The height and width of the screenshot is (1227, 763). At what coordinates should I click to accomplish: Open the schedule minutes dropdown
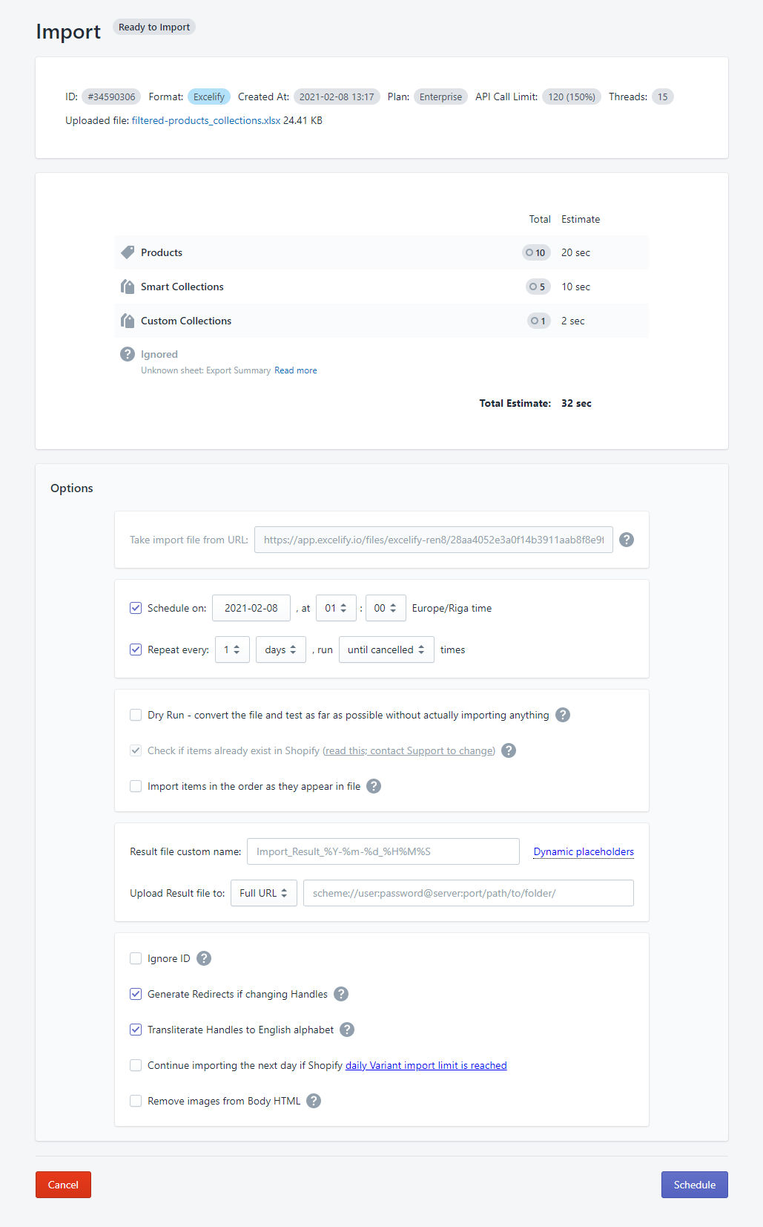click(x=386, y=608)
